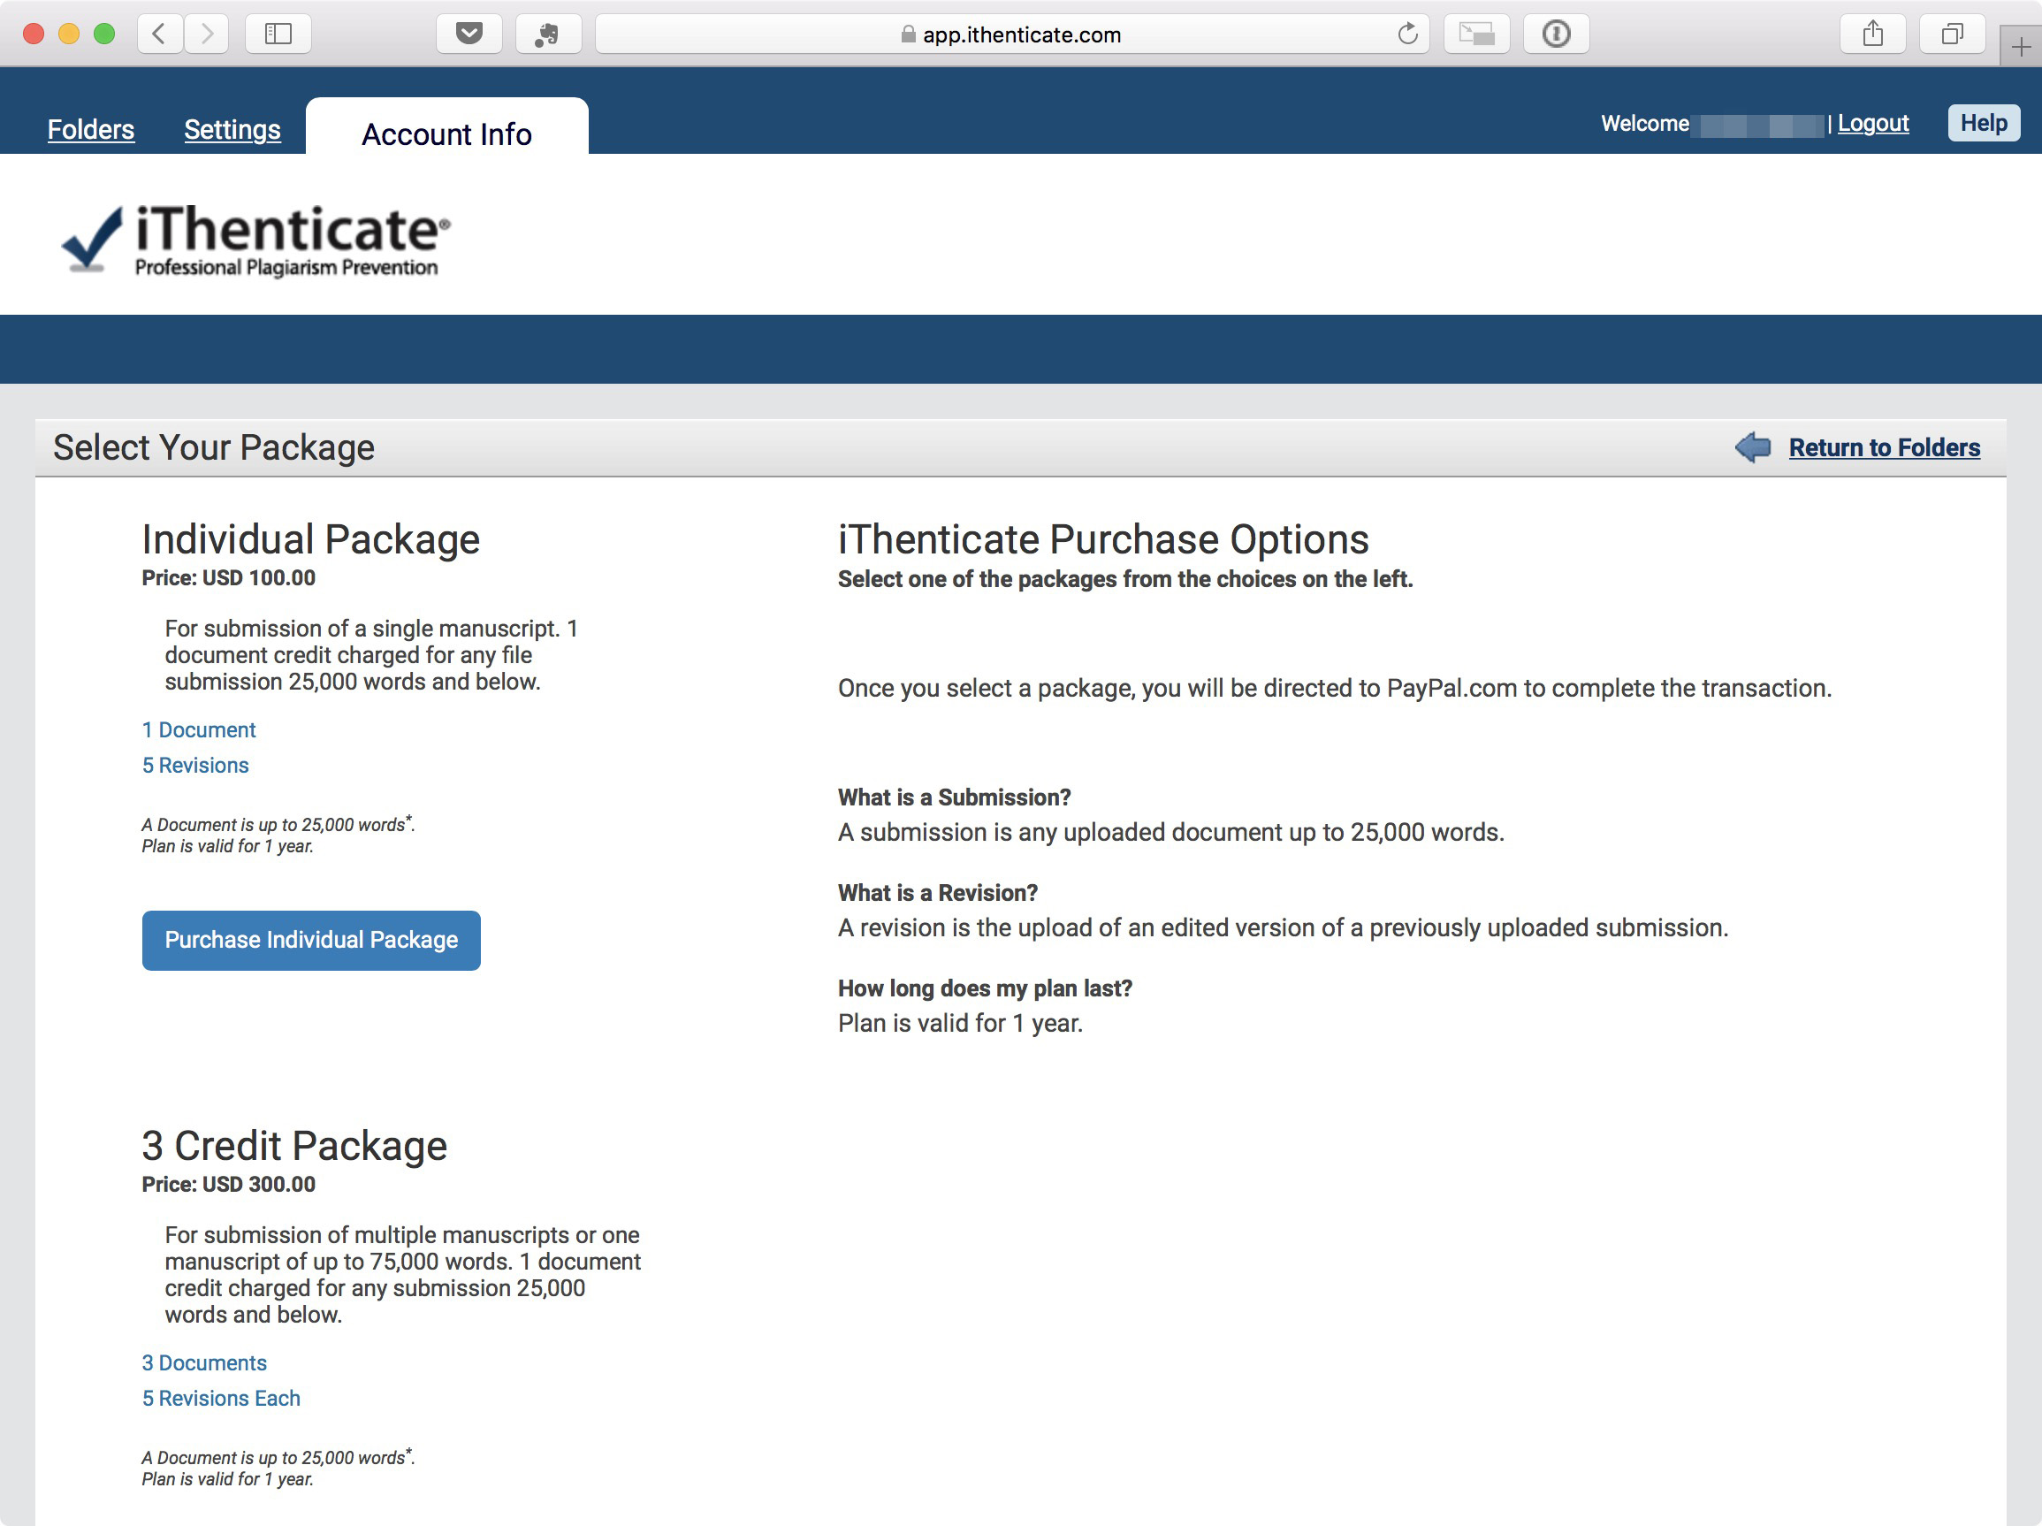
Task: Open the 1Password extension icon
Action: pyautogui.click(x=1556, y=34)
